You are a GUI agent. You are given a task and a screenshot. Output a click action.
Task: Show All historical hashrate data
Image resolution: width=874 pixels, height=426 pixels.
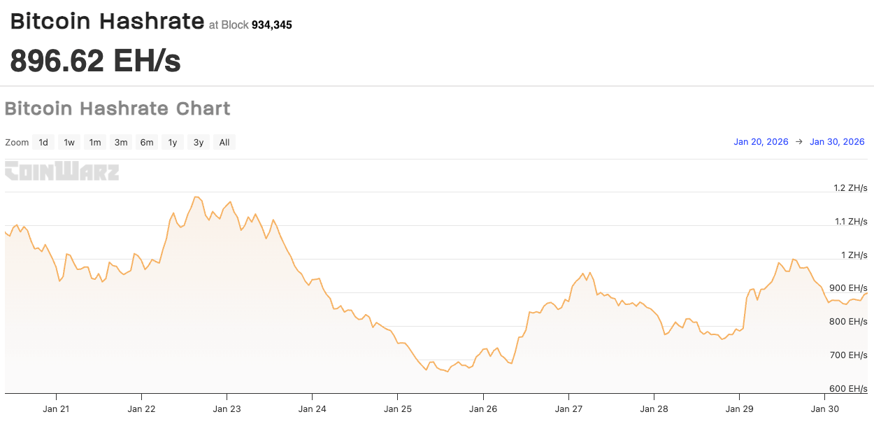pyautogui.click(x=224, y=141)
